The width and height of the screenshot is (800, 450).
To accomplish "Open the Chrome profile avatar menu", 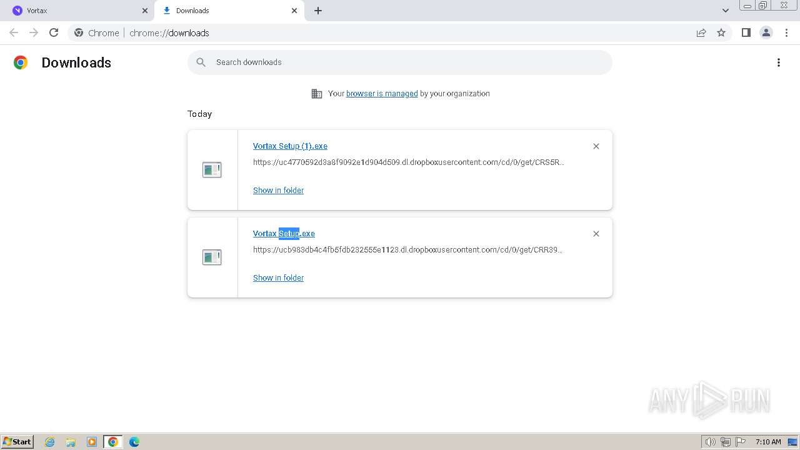I will point(766,32).
